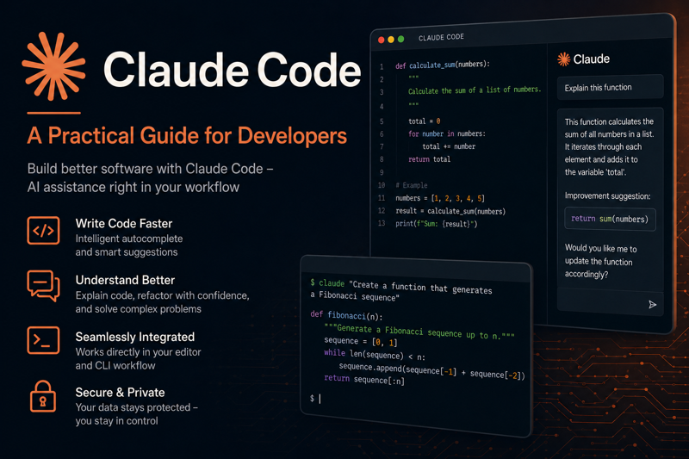Click the 'Explain this function' prompt box
The height and width of the screenshot is (459, 689).
(610, 87)
